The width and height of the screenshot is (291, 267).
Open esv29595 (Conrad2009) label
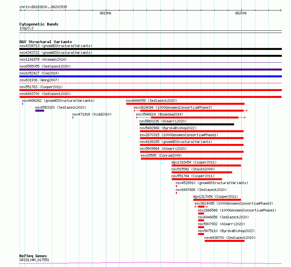tap(161, 155)
